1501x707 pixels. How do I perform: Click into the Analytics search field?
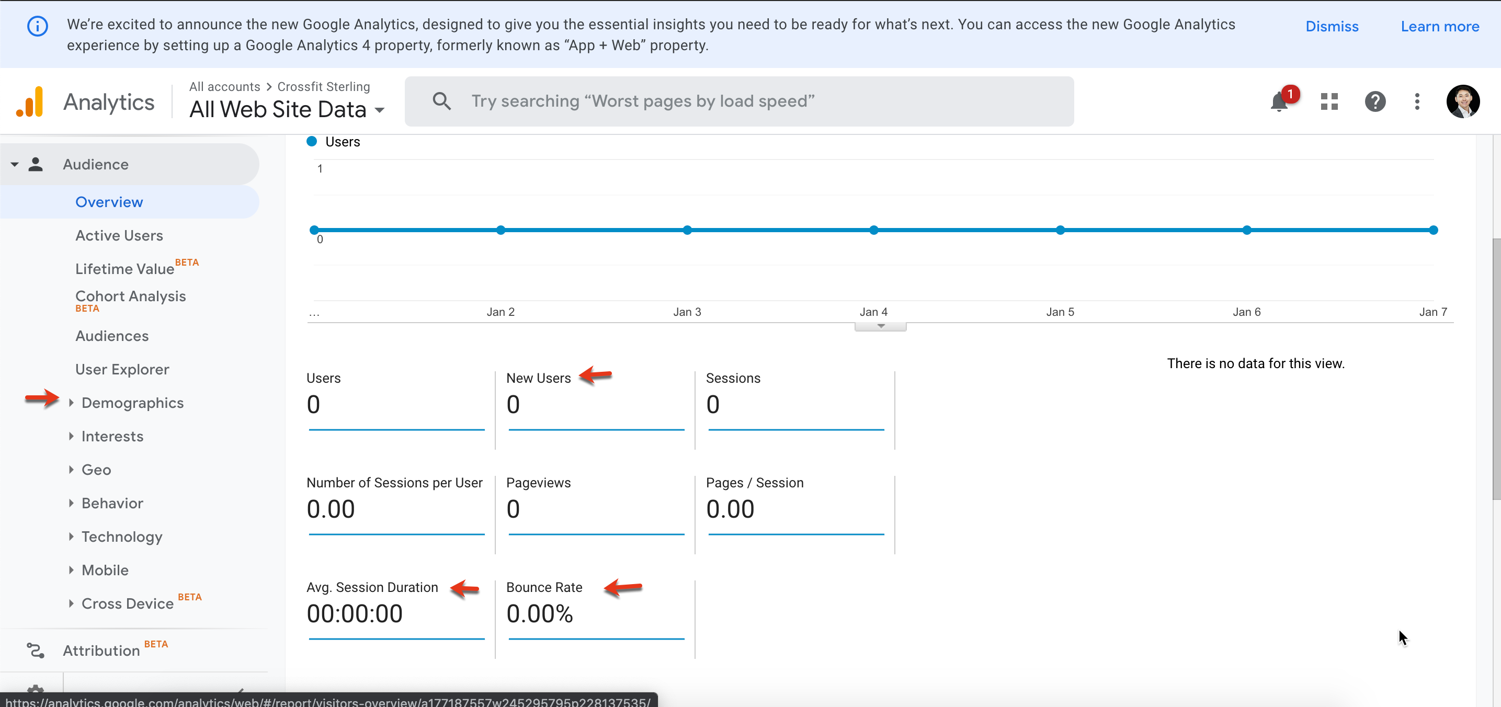tap(739, 101)
